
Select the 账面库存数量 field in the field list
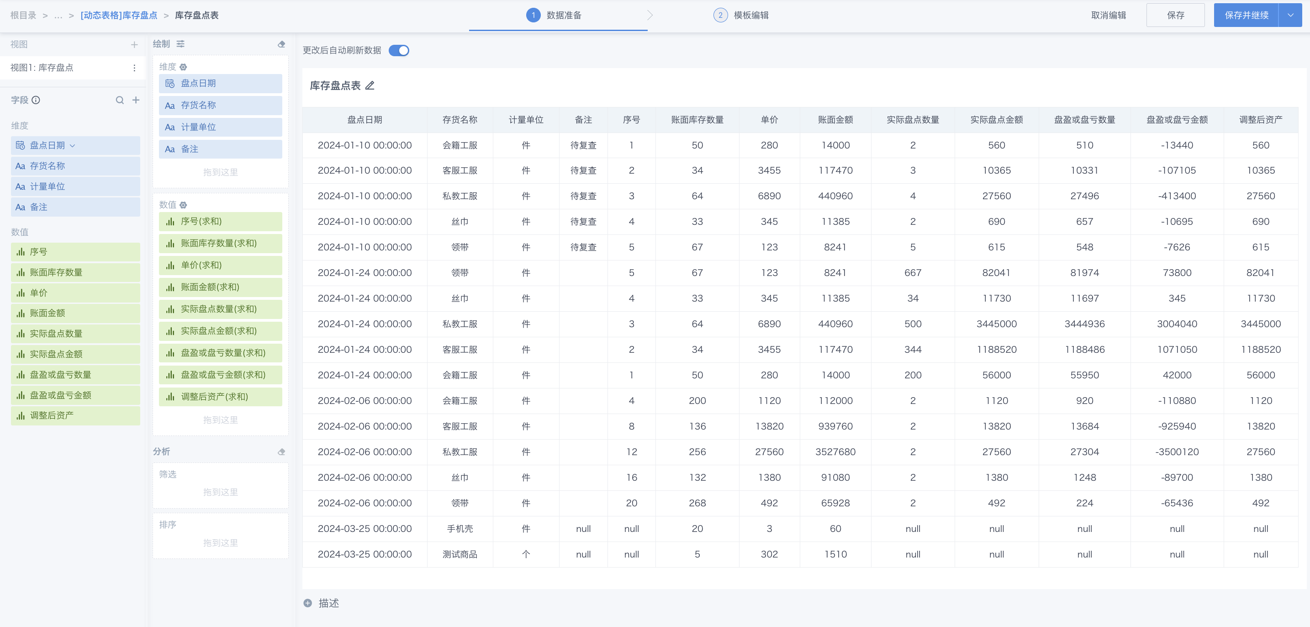coord(75,272)
